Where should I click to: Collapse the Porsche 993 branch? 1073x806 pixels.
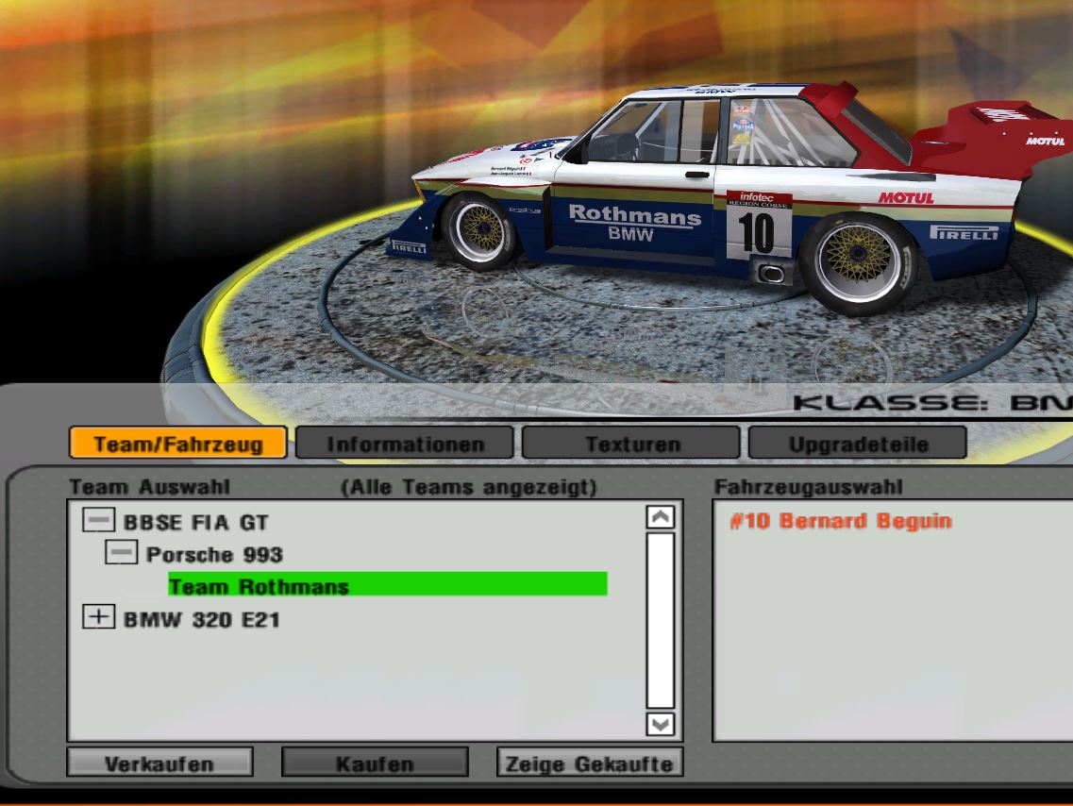tap(121, 553)
